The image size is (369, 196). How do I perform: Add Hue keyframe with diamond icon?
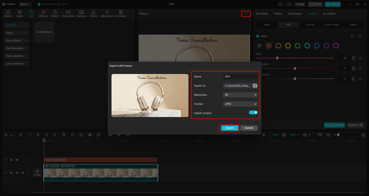[360, 58]
